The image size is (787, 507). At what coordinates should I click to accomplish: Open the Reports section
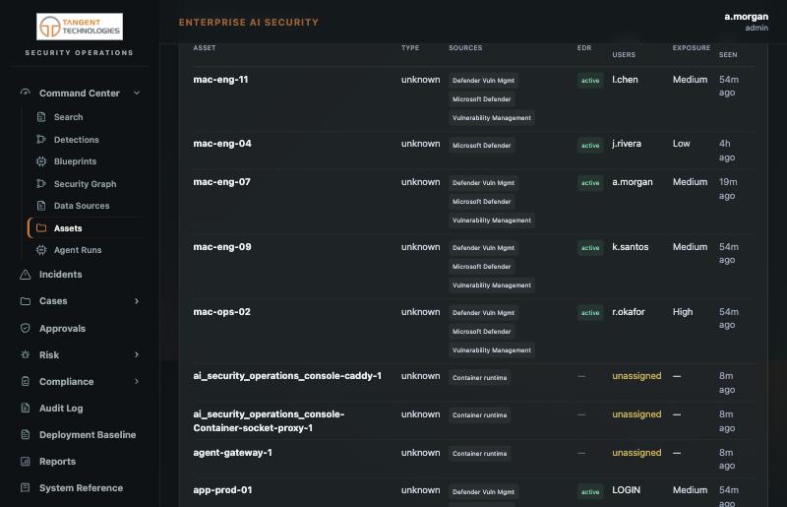pyautogui.click(x=57, y=462)
